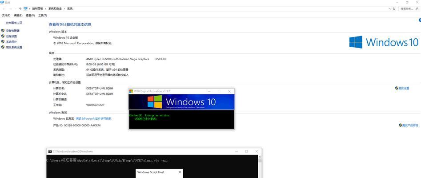Click the system window title icon
The width and height of the screenshot is (421, 178).
pos(2,2)
